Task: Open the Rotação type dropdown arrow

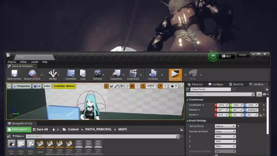Action: [x=199, y=110]
